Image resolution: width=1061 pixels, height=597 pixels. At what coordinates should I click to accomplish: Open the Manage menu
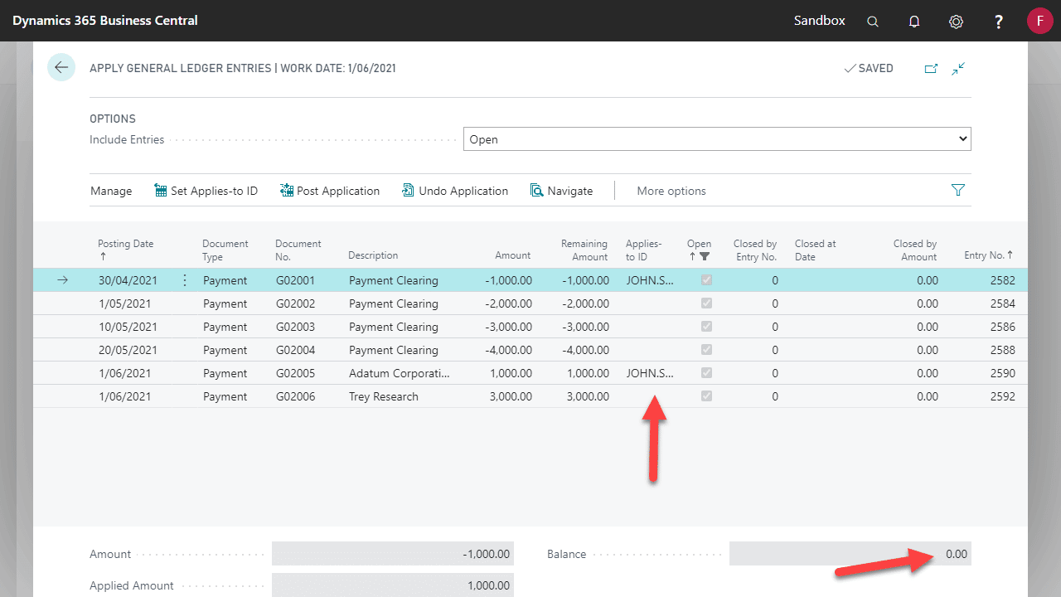[x=111, y=191]
